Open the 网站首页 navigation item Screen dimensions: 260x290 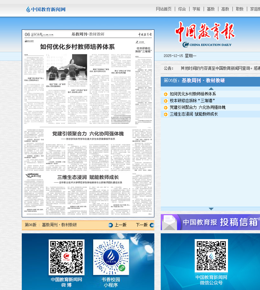click(164, 9)
